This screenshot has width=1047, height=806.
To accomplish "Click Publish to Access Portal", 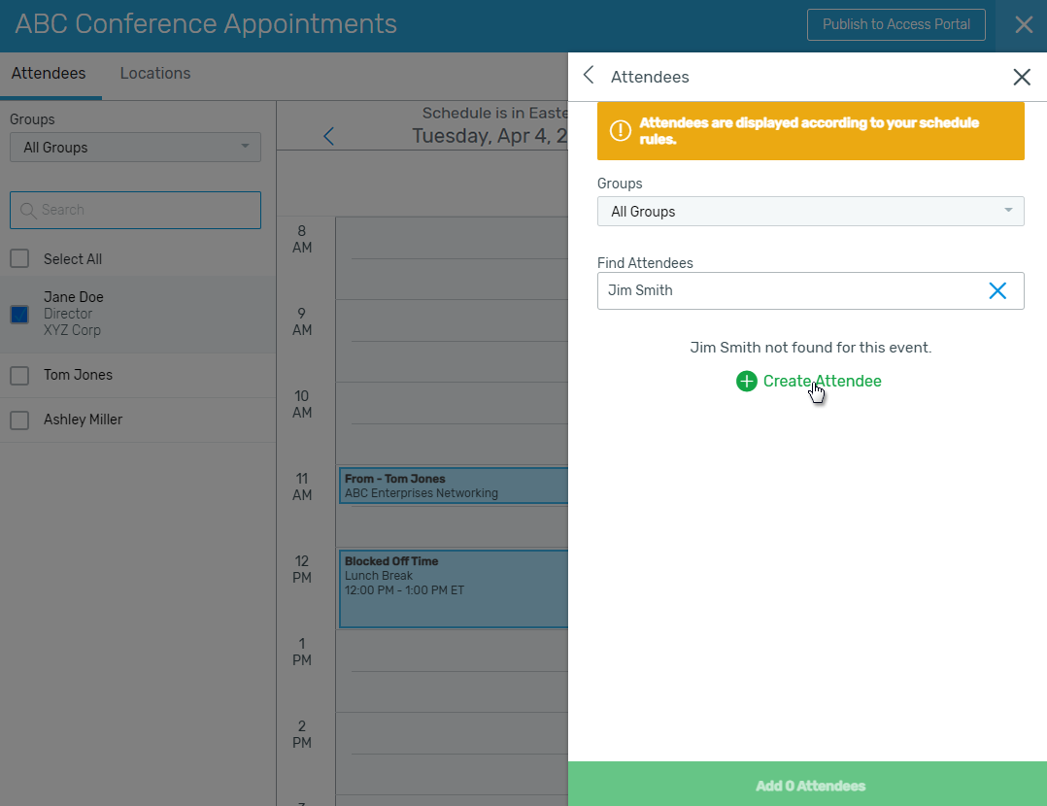I will click(895, 24).
